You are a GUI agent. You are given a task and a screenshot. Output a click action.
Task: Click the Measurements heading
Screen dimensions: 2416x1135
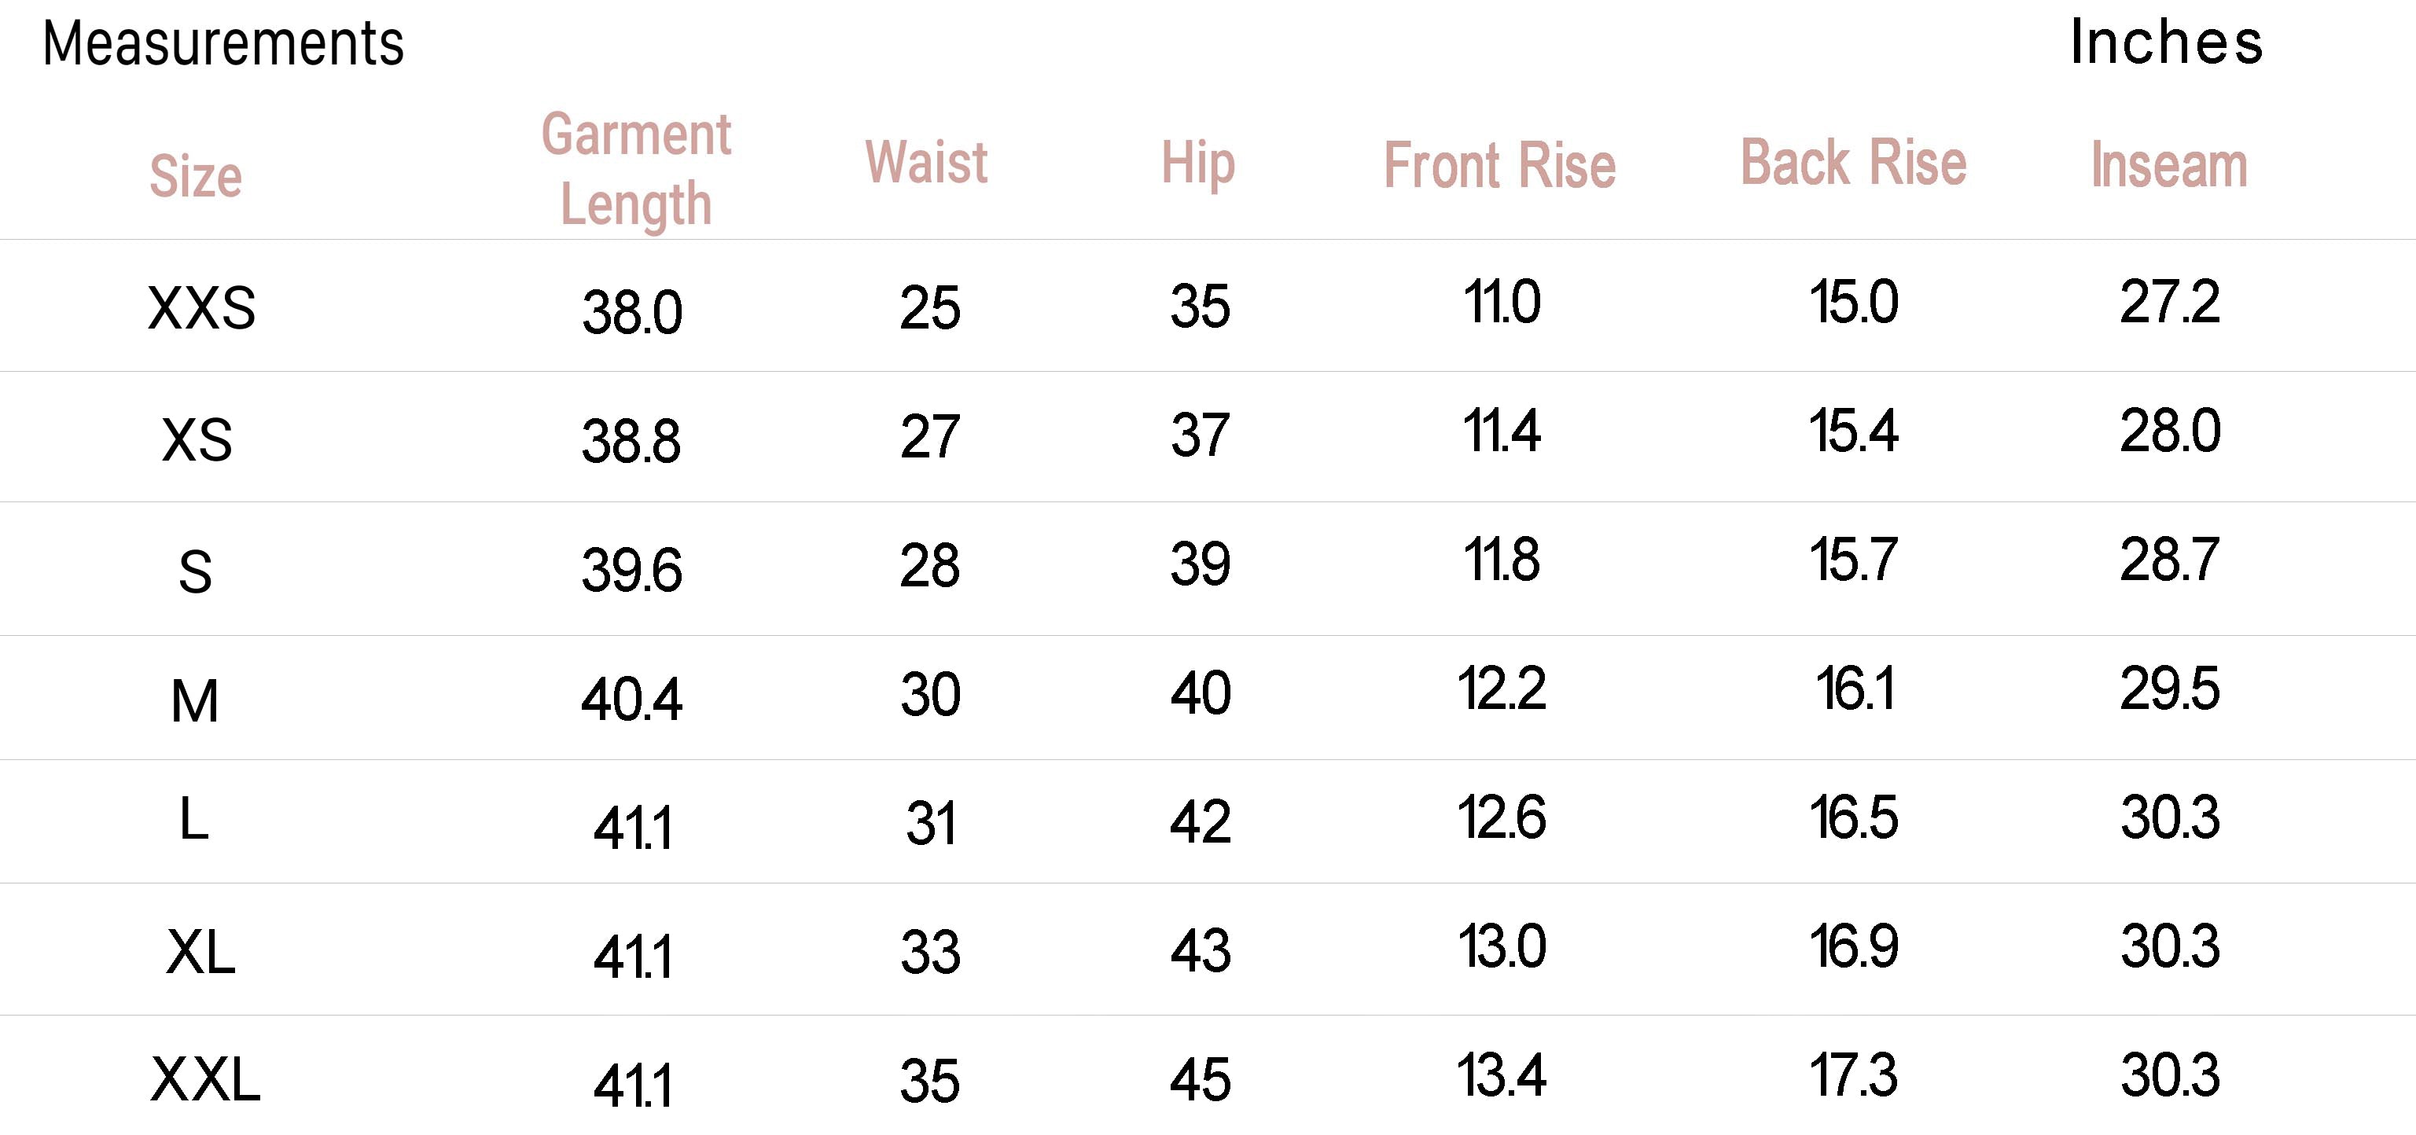pyautogui.click(x=223, y=43)
